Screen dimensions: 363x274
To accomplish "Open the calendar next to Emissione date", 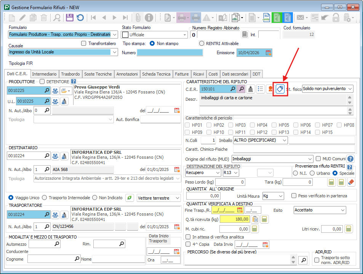I will [x=269, y=53].
